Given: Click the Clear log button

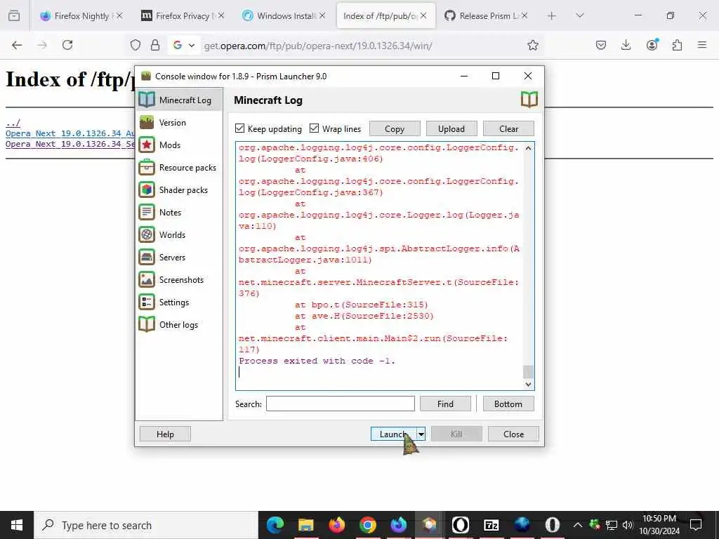Looking at the screenshot, I should [x=508, y=129].
